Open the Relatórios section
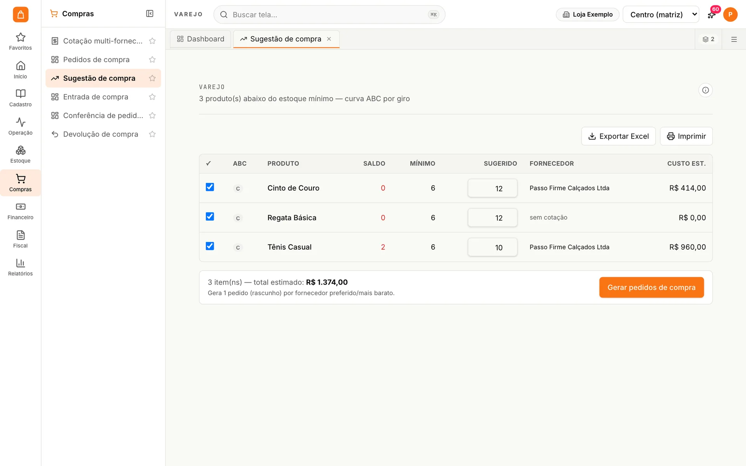Screen dimensions: 746x466 point(21,267)
